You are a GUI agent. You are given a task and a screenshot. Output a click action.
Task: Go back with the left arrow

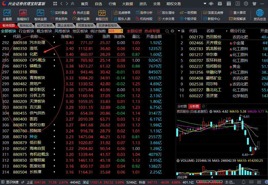coord(61,4)
